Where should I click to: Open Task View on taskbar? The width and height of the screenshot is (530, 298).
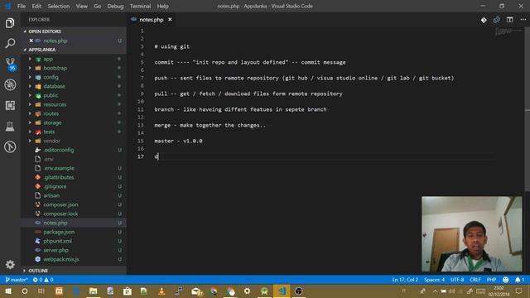41,291
